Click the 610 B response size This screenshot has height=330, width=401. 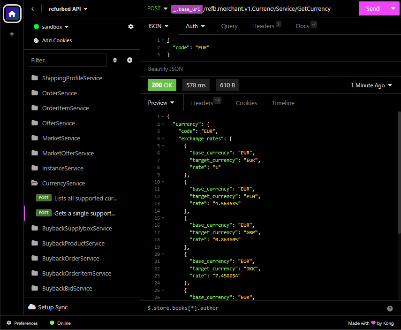227,85
